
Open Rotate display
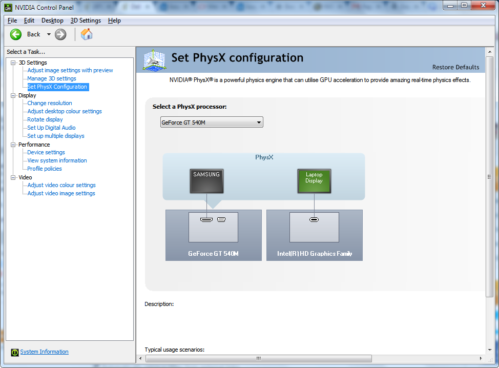(45, 120)
